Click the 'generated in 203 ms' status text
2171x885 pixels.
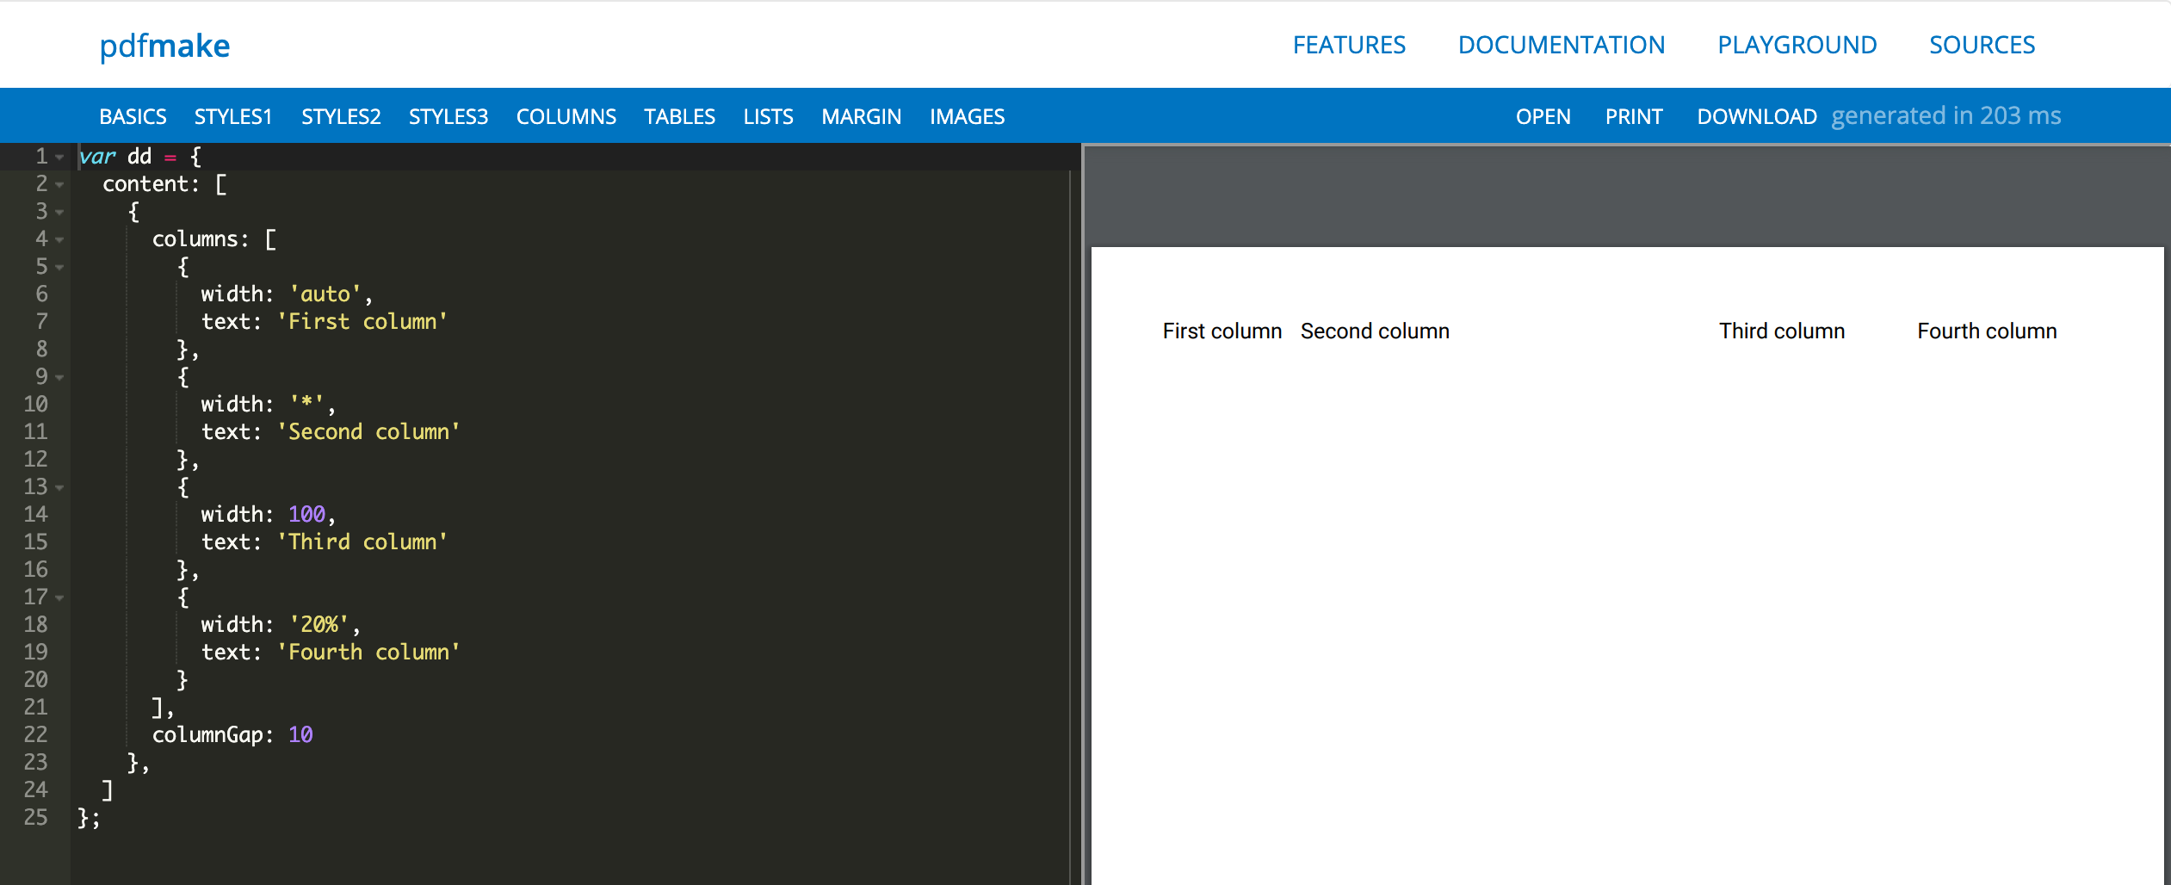tap(1945, 116)
